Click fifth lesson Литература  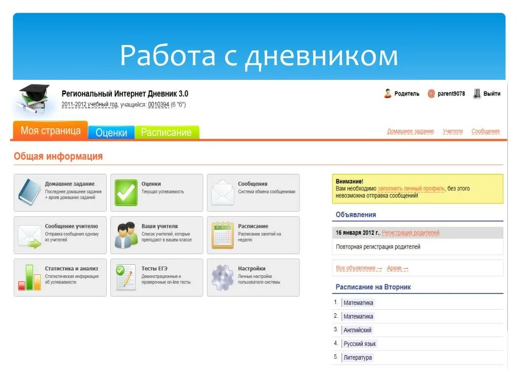pyautogui.click(x=358, y=357)
